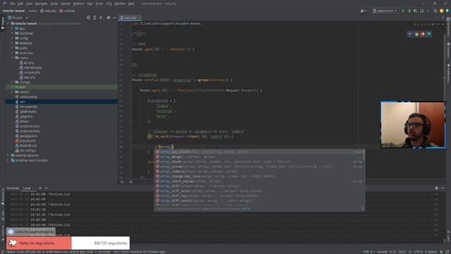Select .env.example file in project tree

27,107
